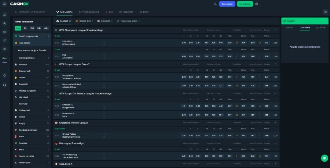The height and width of the screenshot is (168, 330).
Task: Open Football américain in sidebar
Action: tap(32, 130)
